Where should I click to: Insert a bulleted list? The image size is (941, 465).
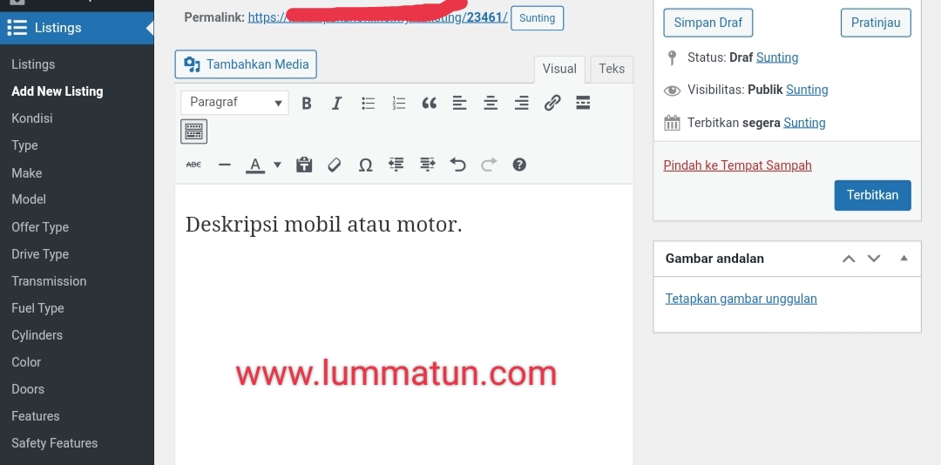[368, 104]
